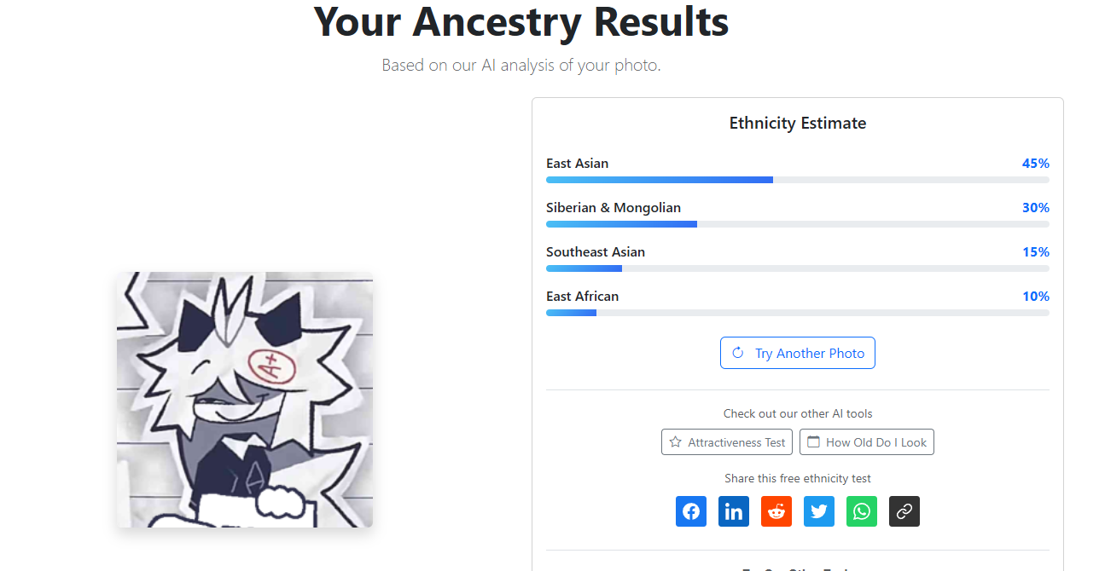Click the 45% East Asian value

[1035, 164]
